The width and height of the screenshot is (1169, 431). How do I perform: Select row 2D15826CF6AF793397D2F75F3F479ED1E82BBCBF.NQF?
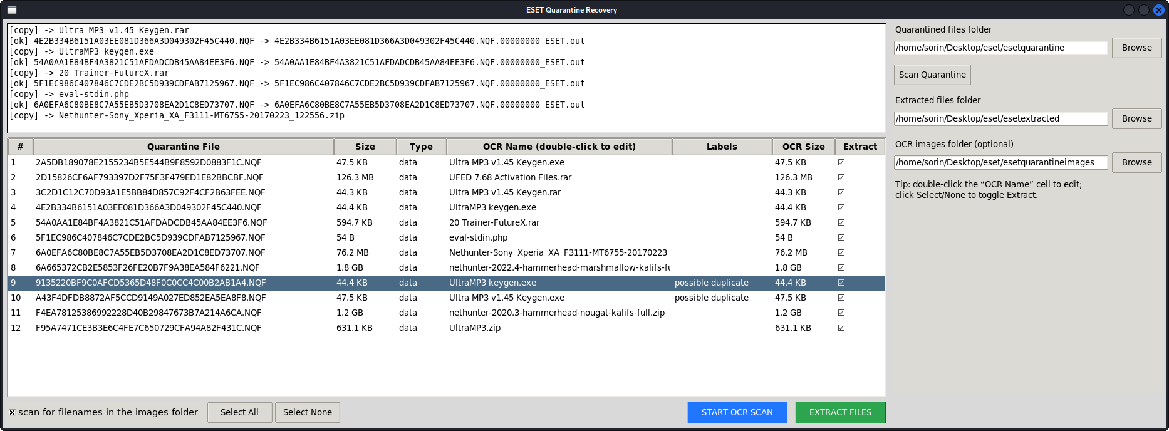tap(447, 177)
